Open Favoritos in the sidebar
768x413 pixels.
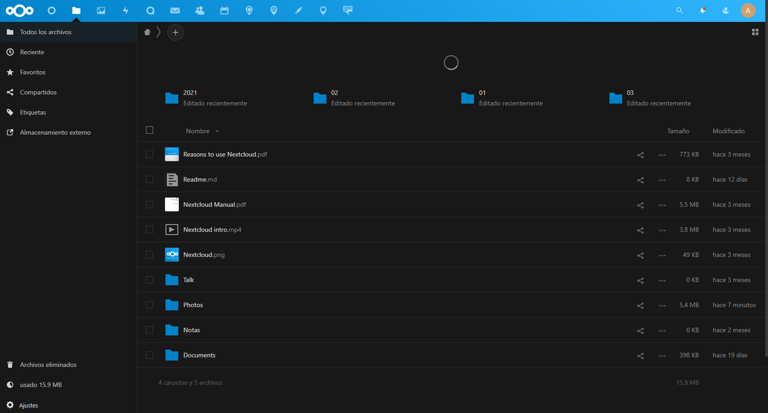click(x=69, y=72)
